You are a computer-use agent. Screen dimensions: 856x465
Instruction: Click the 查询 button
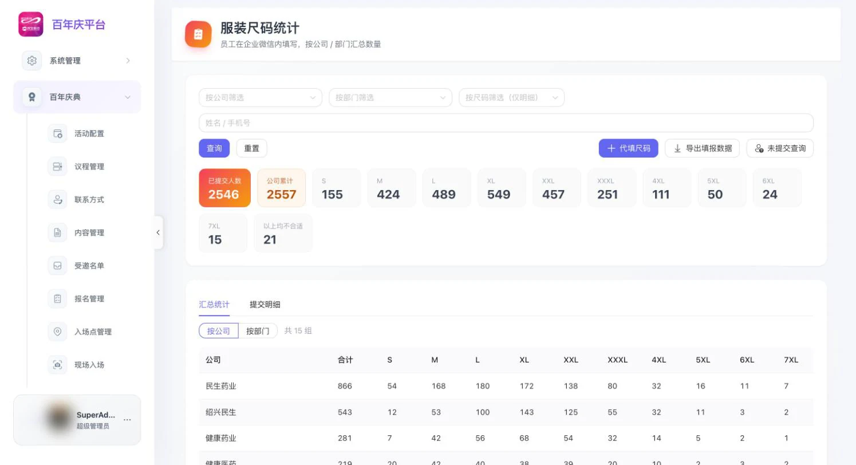click(214, 148)
